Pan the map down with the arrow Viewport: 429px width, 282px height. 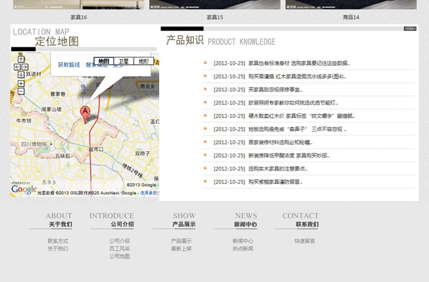point(21,75)
